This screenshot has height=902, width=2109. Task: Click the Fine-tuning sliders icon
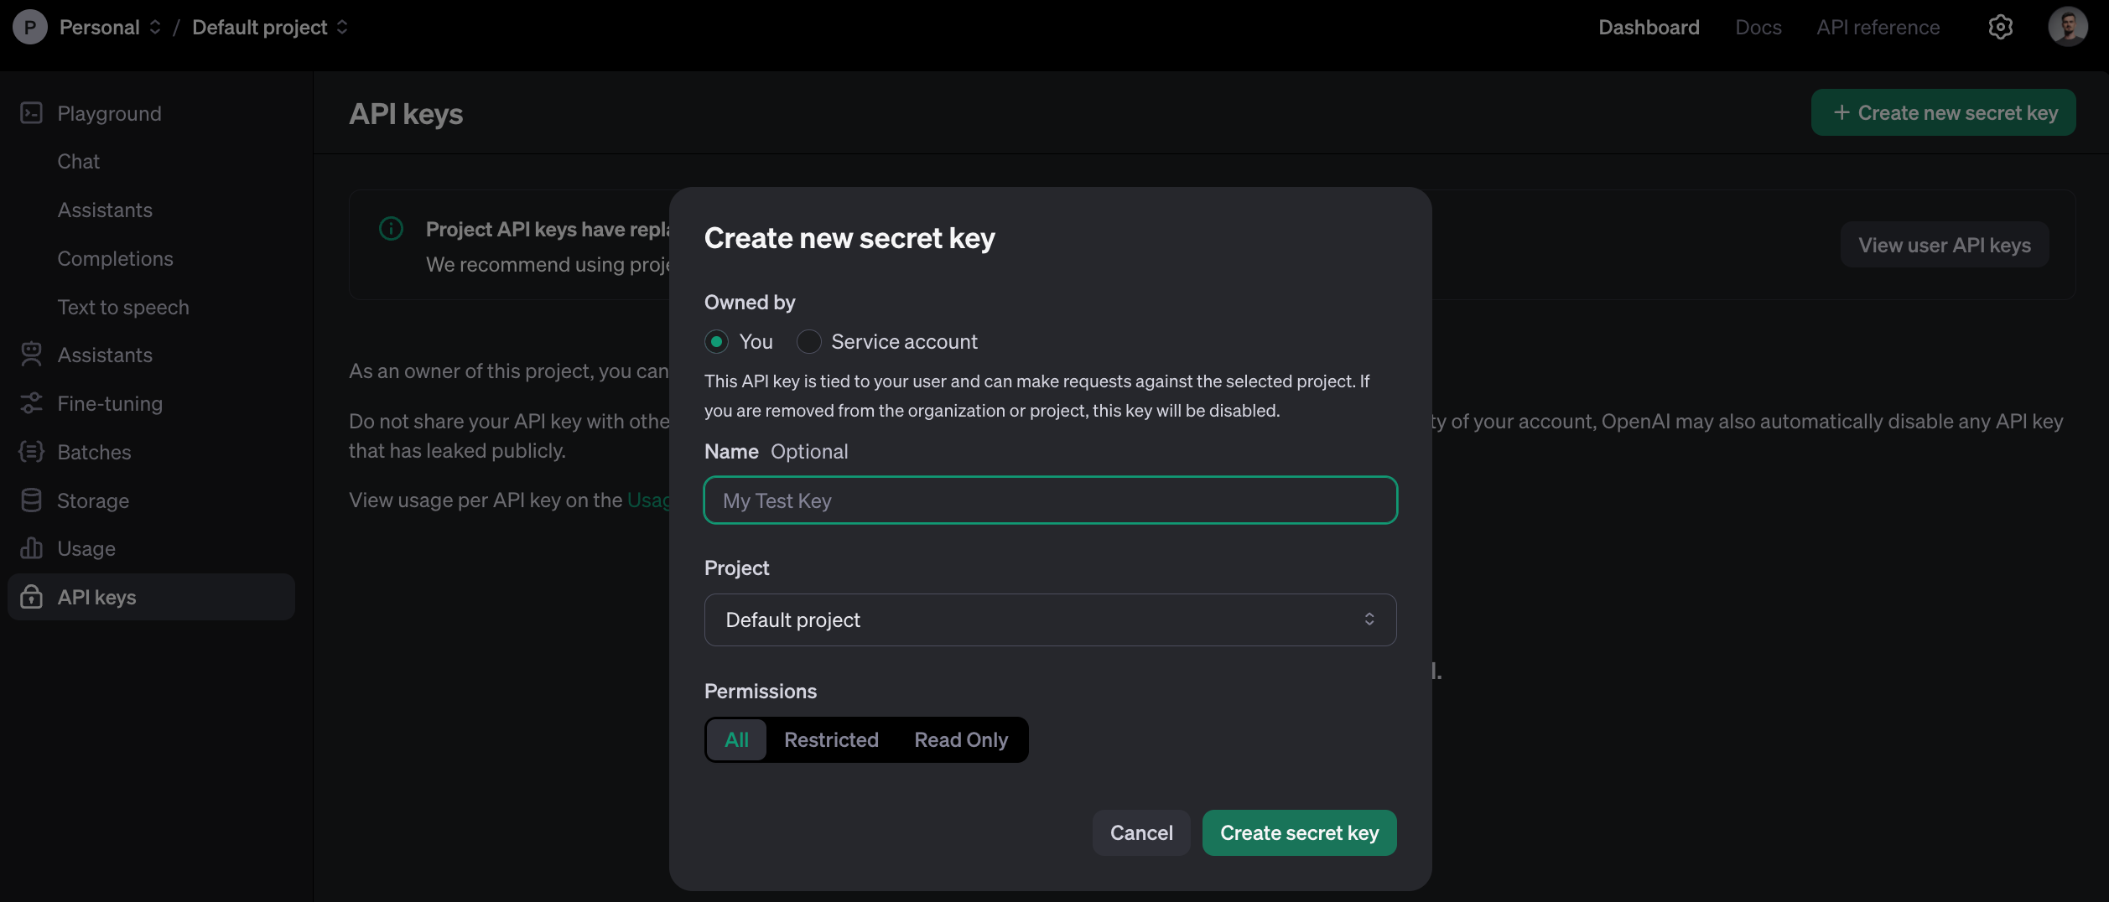(x=31, y=403)
